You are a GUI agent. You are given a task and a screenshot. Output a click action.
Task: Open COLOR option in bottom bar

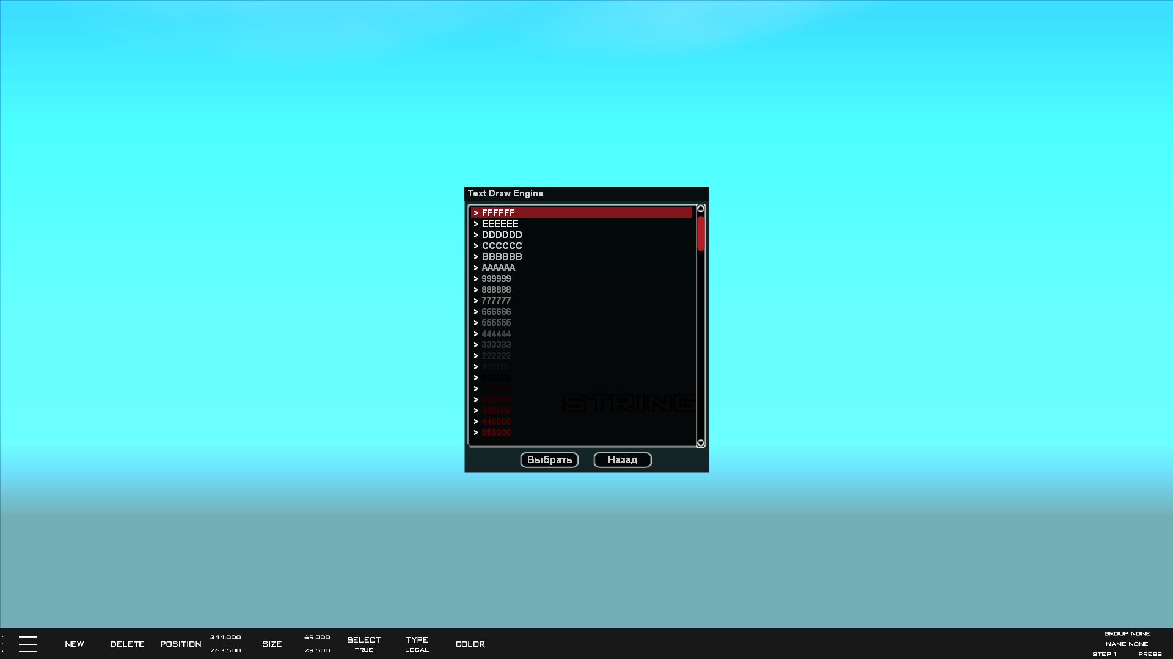pos(470,644)
